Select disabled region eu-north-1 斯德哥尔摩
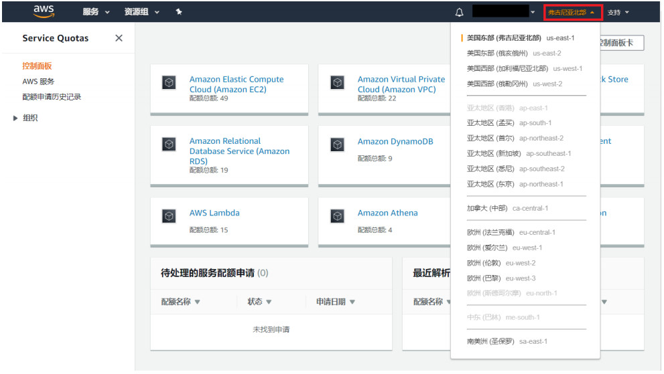 tap(512, 293)
